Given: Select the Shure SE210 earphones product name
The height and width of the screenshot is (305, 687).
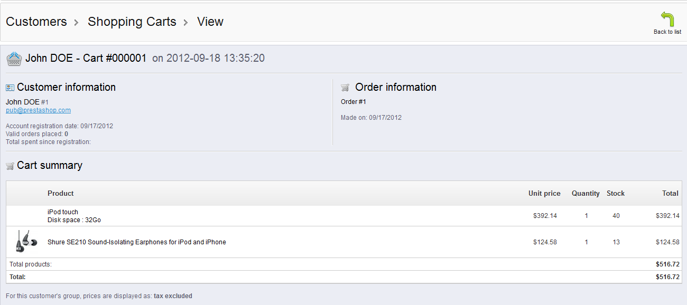Looking at the screenshot, I should point(136,242).
